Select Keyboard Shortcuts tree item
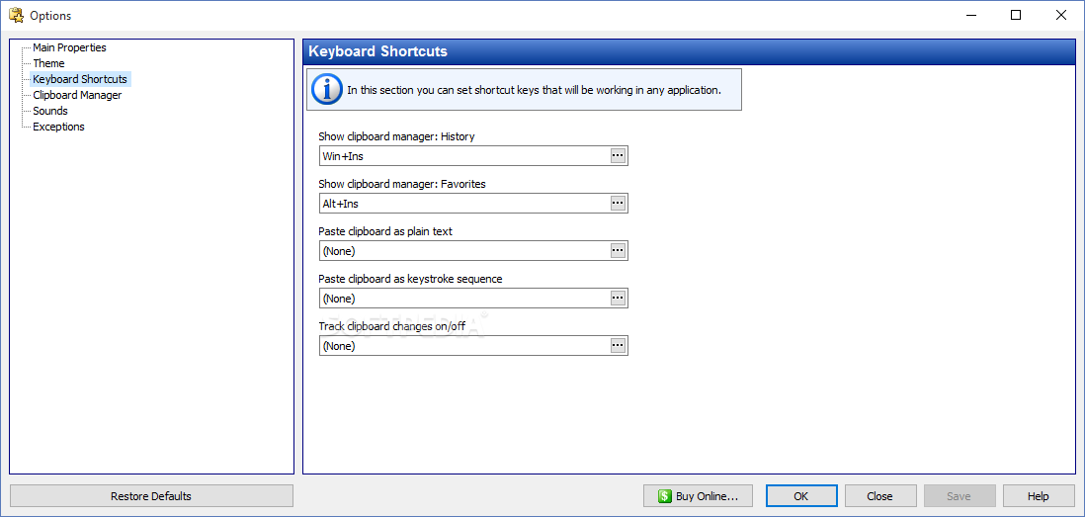The height and width of the screenshot is (517, 1085). point(80,79)
